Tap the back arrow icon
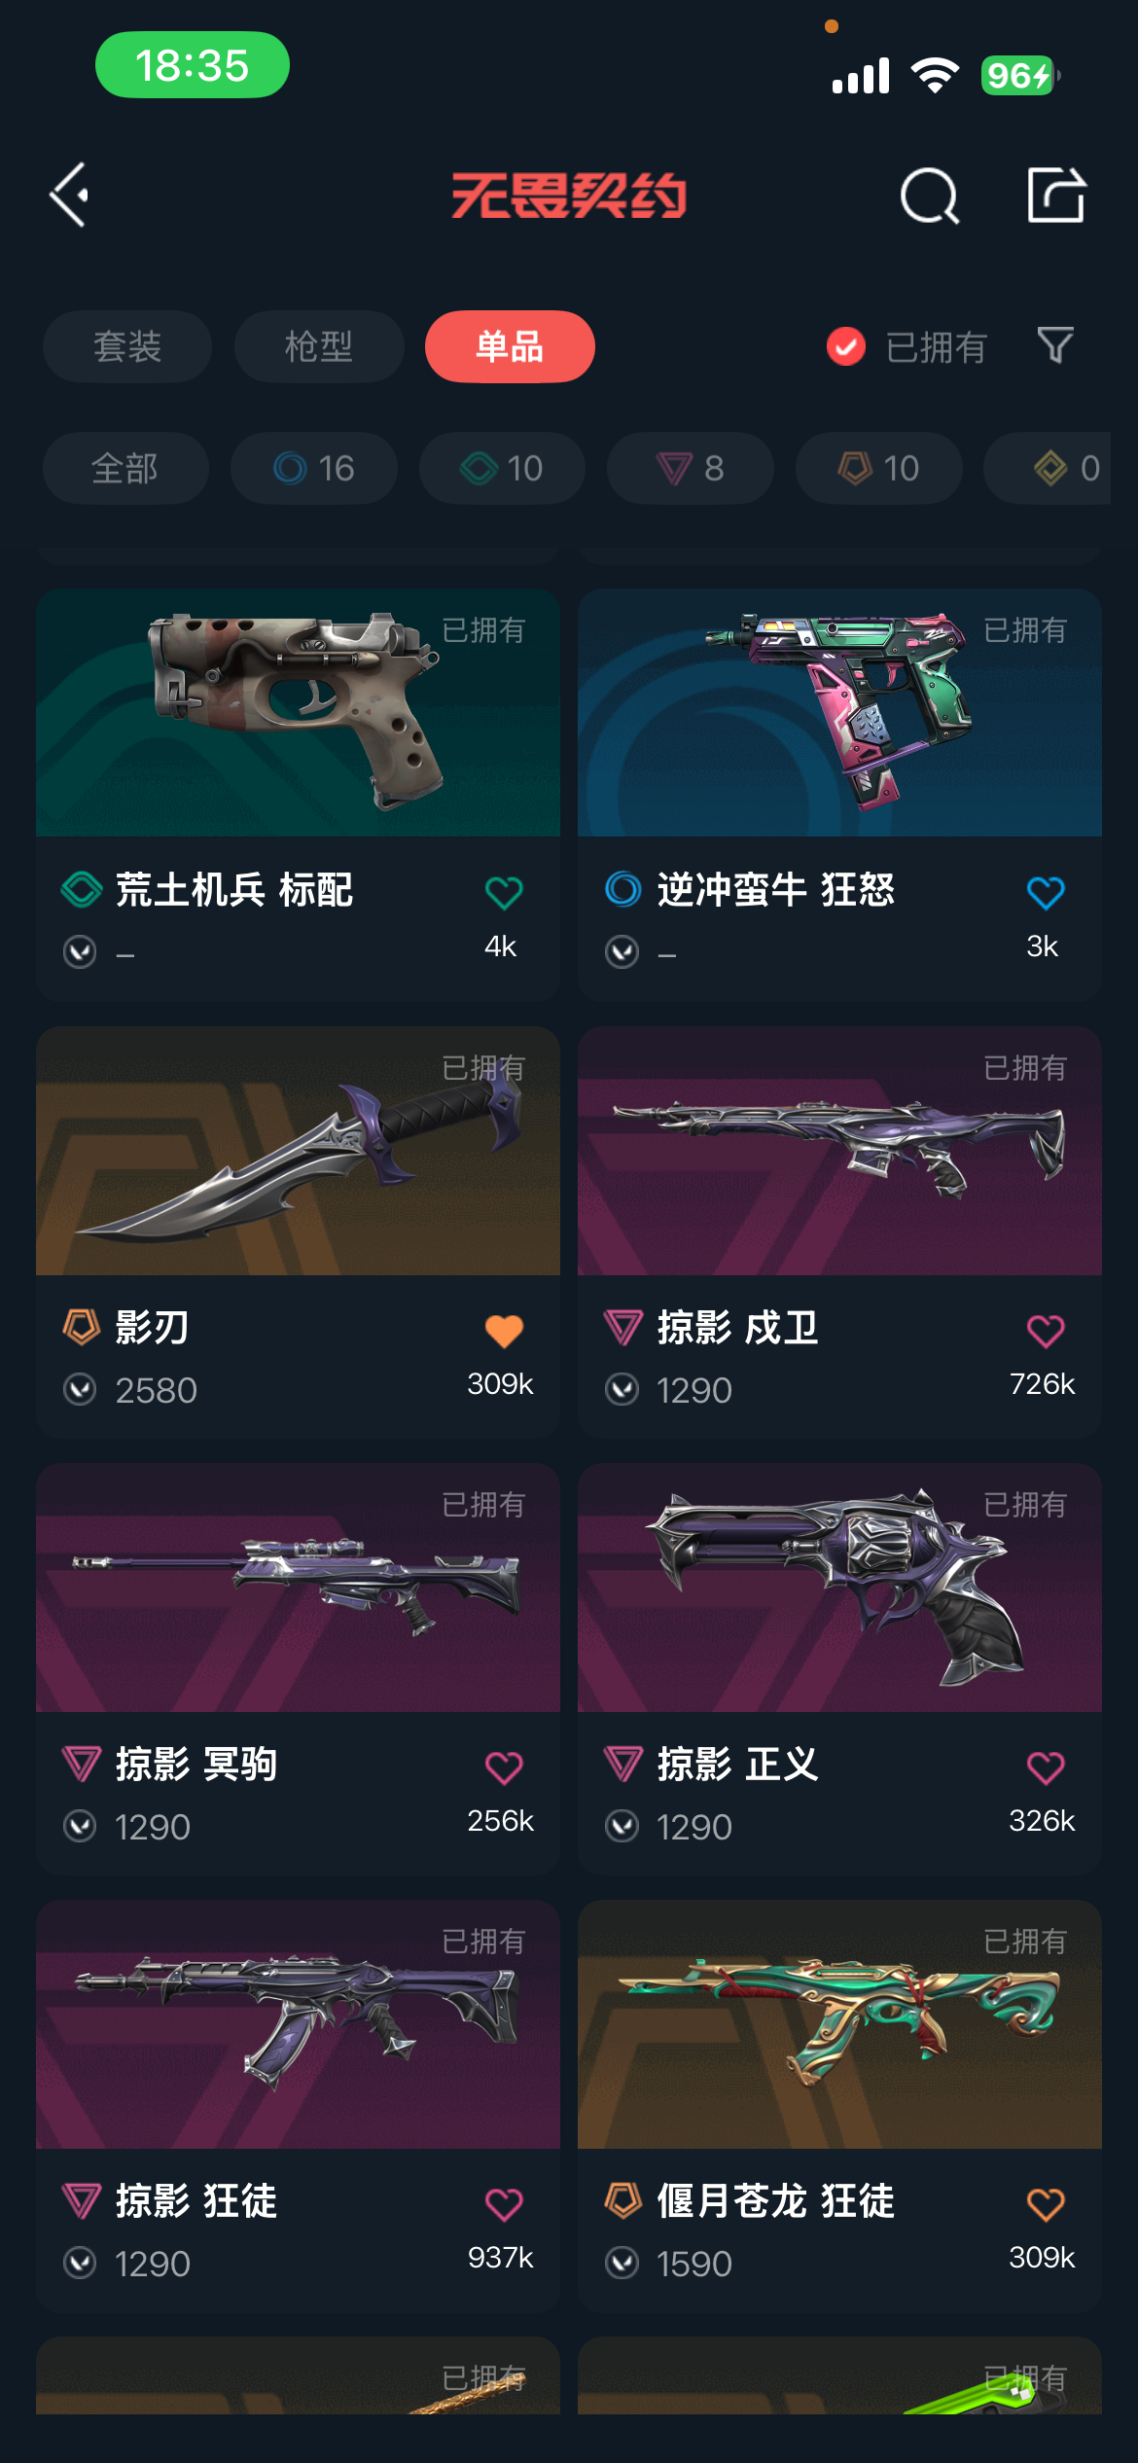 point(69,195)
